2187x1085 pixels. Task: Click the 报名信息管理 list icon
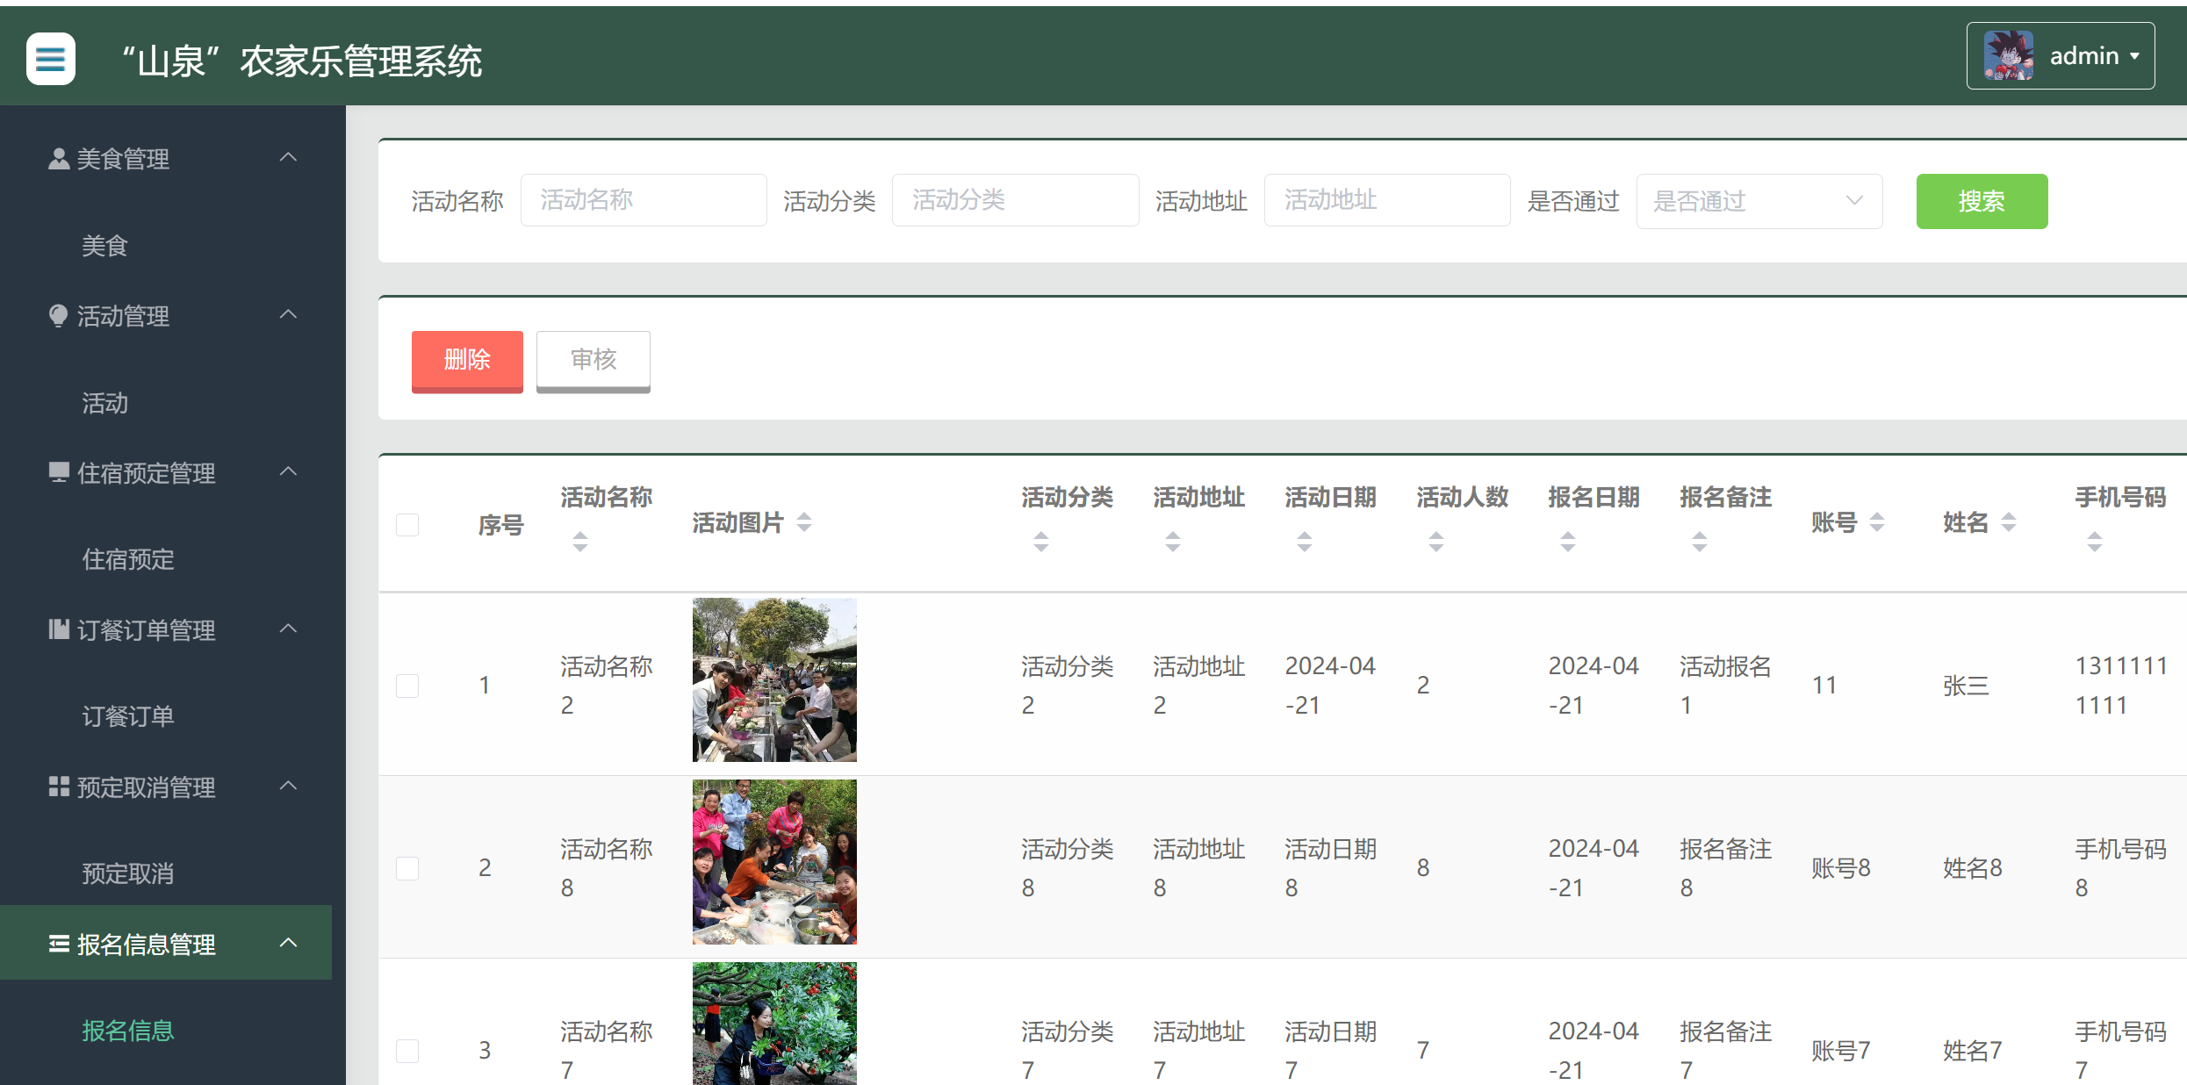(x=59, y=944)
